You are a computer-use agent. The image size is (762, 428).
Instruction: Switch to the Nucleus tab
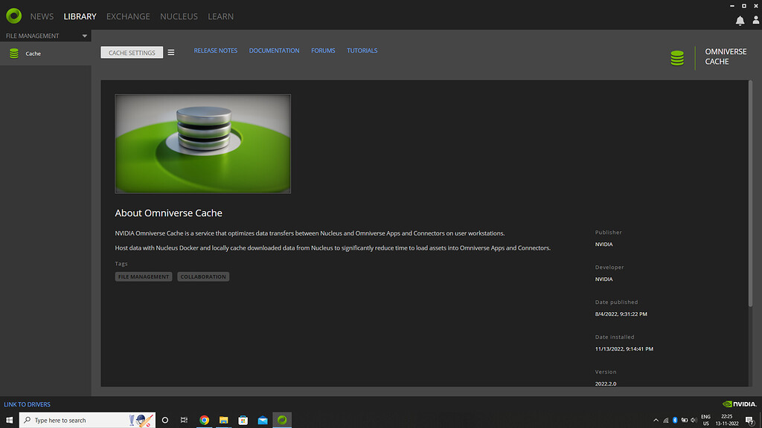pos(179,16)
